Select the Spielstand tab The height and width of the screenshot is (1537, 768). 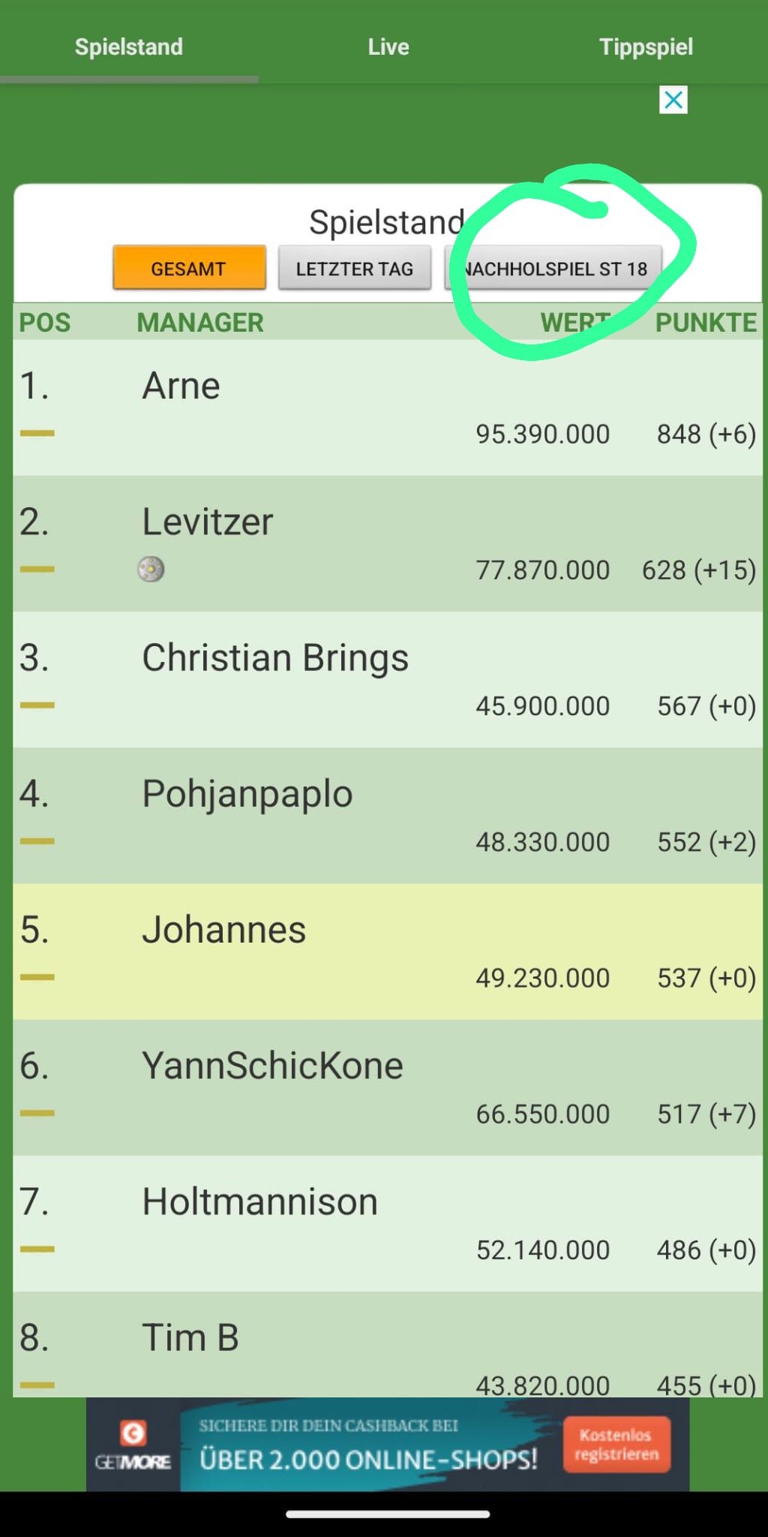(129, 47)
